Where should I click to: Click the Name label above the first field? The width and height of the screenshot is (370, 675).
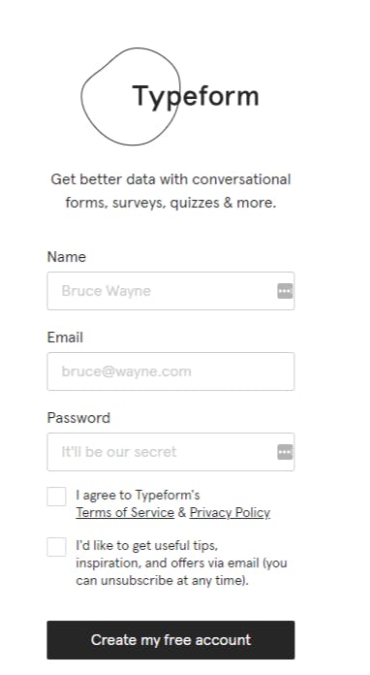67,257
